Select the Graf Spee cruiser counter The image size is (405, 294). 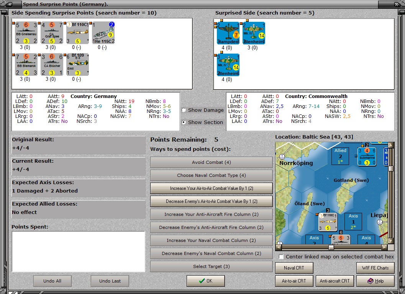tap(52, 33)
